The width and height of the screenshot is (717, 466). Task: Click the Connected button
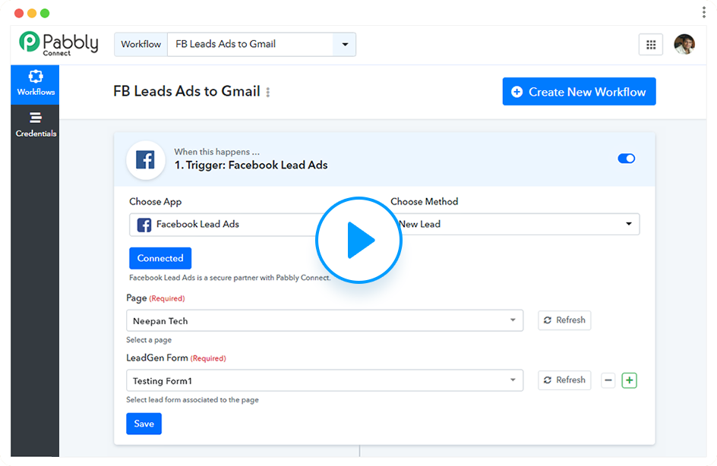pyautogui.click(x=160, y=258)
